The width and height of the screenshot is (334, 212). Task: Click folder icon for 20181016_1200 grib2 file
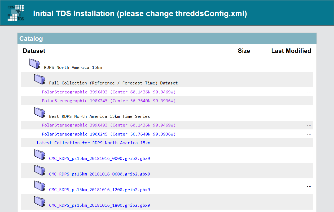[40, 186]
